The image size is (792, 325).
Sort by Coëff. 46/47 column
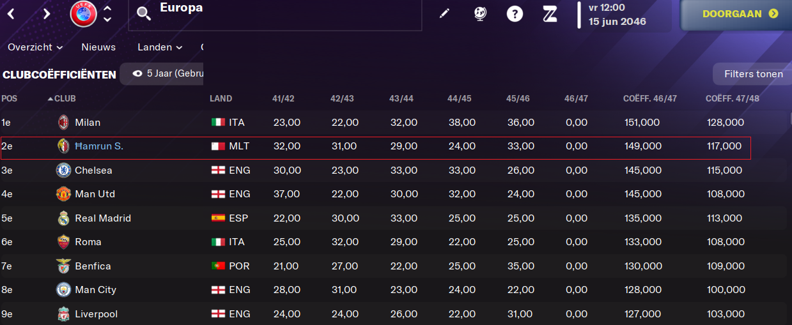click(x=649, y=98)
